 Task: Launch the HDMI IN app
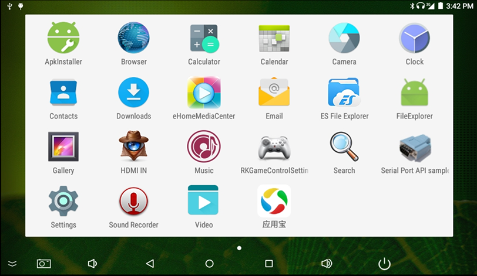pos(133,146)
